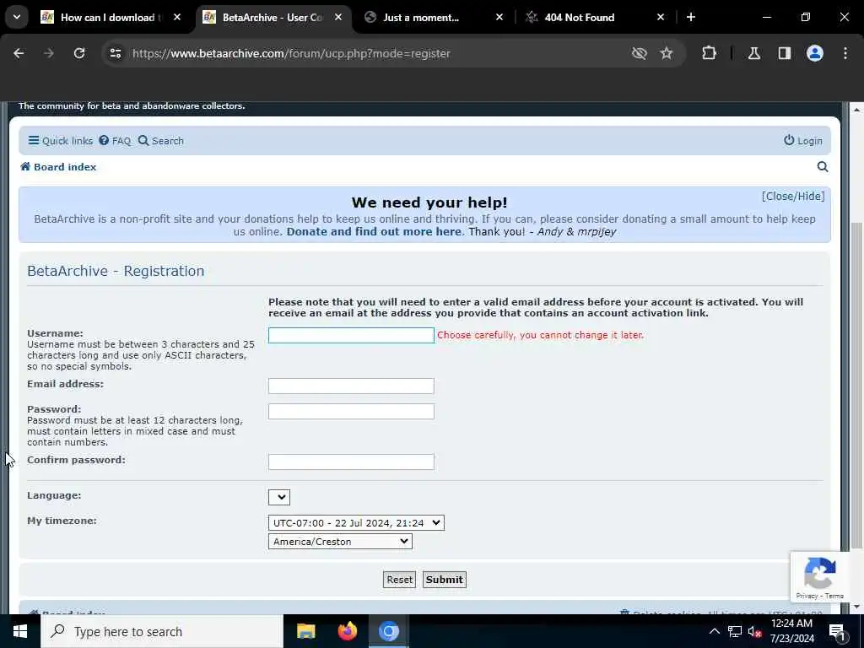This screenshot has height=648, width=864.
Task: Click the page vertical scrollbar thumb
Action: [x=856, y=384]
